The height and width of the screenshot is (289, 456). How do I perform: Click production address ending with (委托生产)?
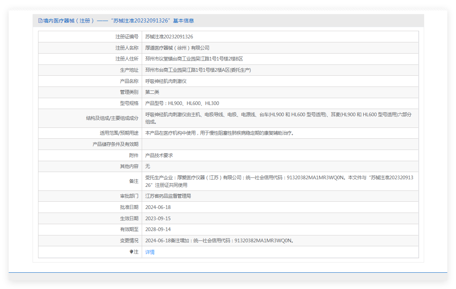coord(198,70)
